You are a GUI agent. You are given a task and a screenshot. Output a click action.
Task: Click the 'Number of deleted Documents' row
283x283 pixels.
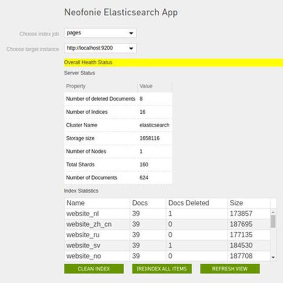(118, 99)
